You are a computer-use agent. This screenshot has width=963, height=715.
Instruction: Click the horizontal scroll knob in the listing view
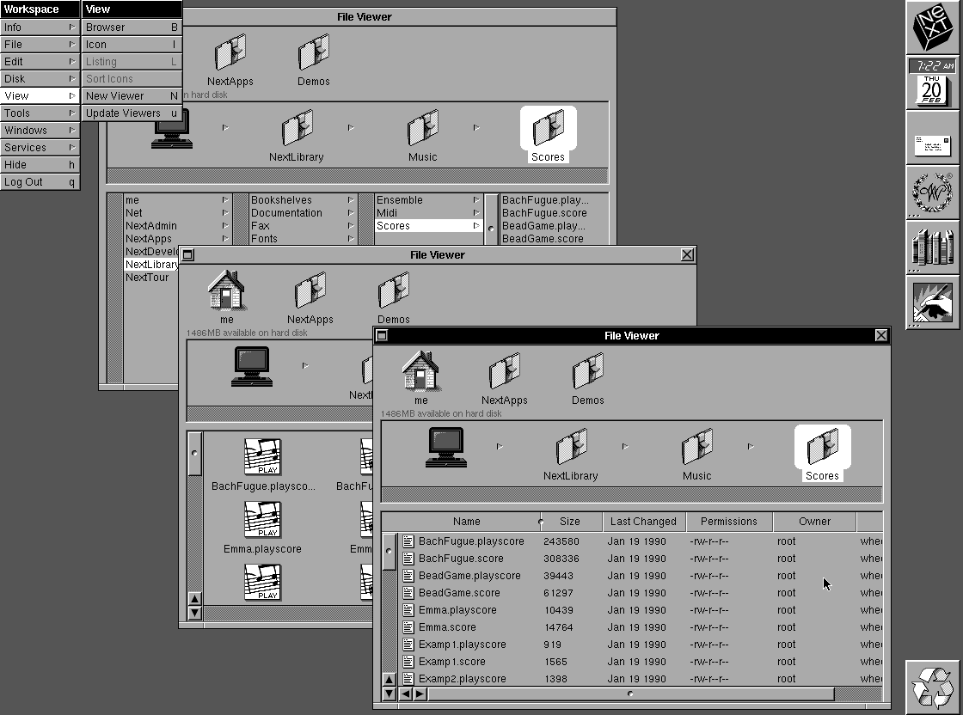(x=631, y=694)
